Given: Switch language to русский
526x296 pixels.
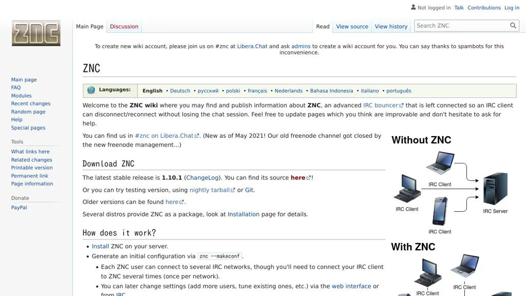Looking at the screenshot, I should (208, 90).
